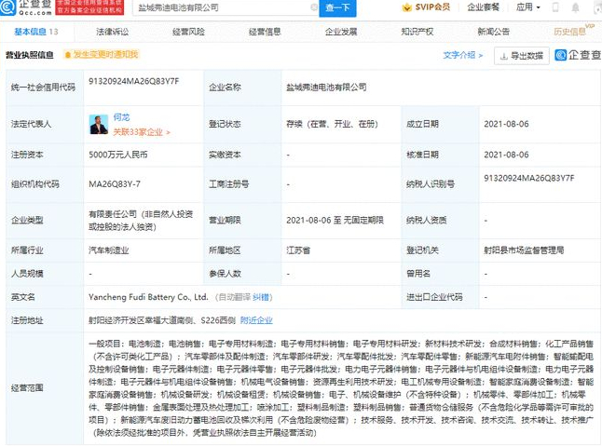Click the 营业执照信息 section heading
The height and width of the screenshot is (446, 602).
coord(30,55)
